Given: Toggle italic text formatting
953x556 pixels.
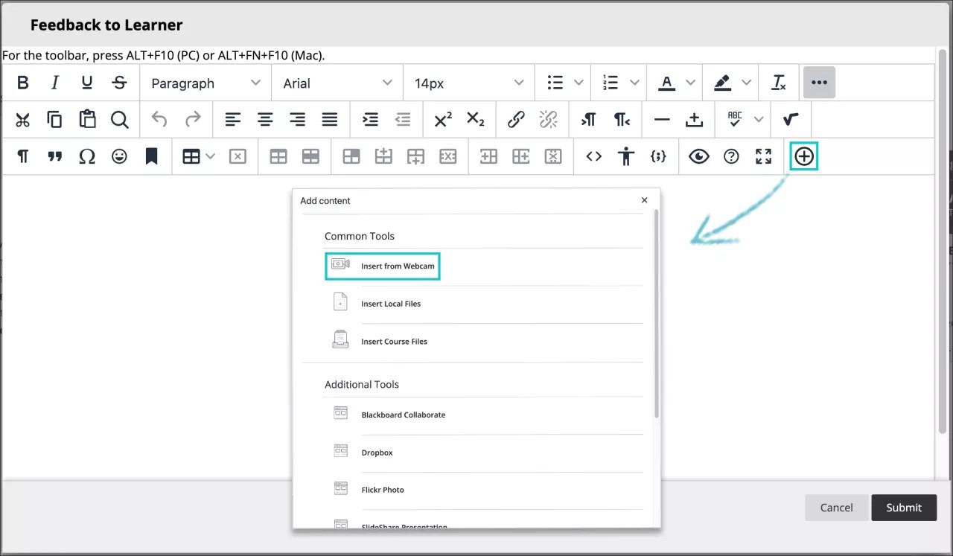Looking at the screenshot, I should pos(54,83).
